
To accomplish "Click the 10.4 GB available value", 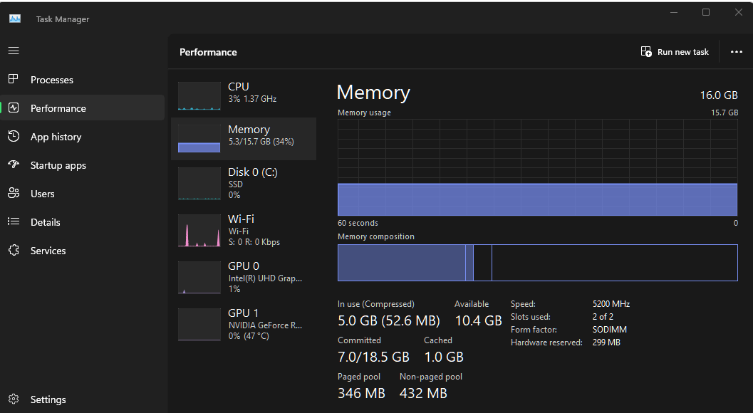I will click(478, 320).
